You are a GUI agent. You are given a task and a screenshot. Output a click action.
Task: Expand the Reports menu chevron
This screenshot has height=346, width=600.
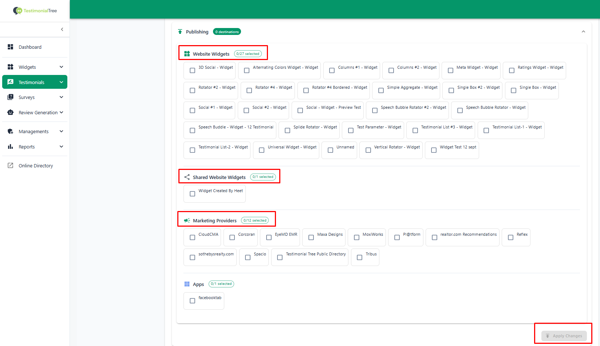click(x=62, y=147)
